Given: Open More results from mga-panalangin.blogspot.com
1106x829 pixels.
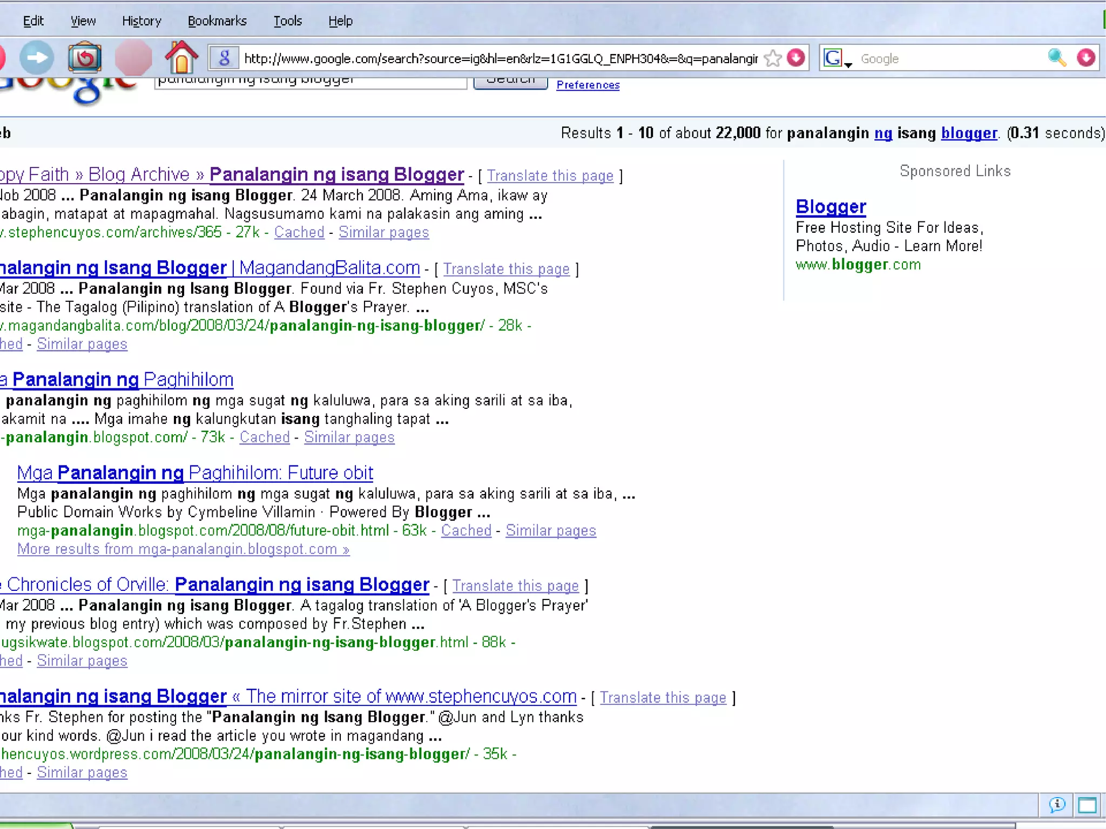Looking at the screenshot, I should (x=183, y=549).
